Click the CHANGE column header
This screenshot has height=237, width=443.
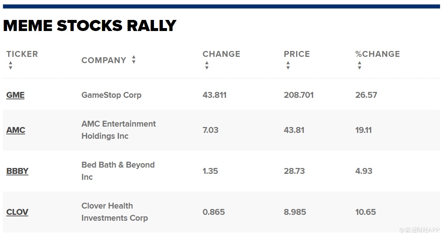coord(221,54)
